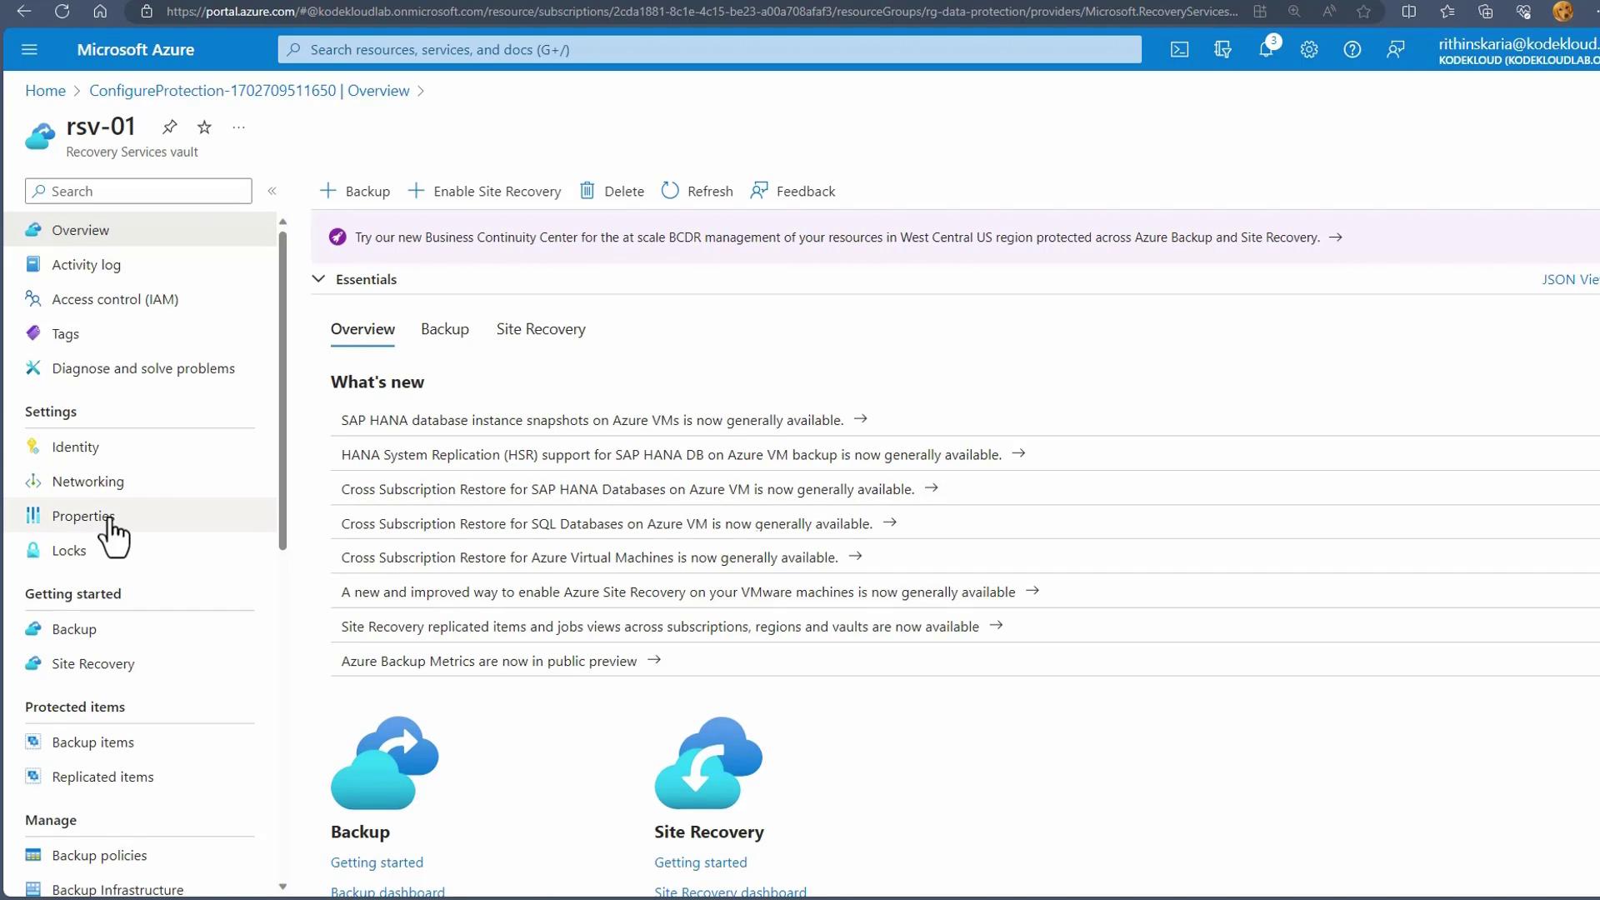Open Azure Cloud Shell icon
The height and width of the screenshot is (900, 1600).
click(x=1179, y=50)
